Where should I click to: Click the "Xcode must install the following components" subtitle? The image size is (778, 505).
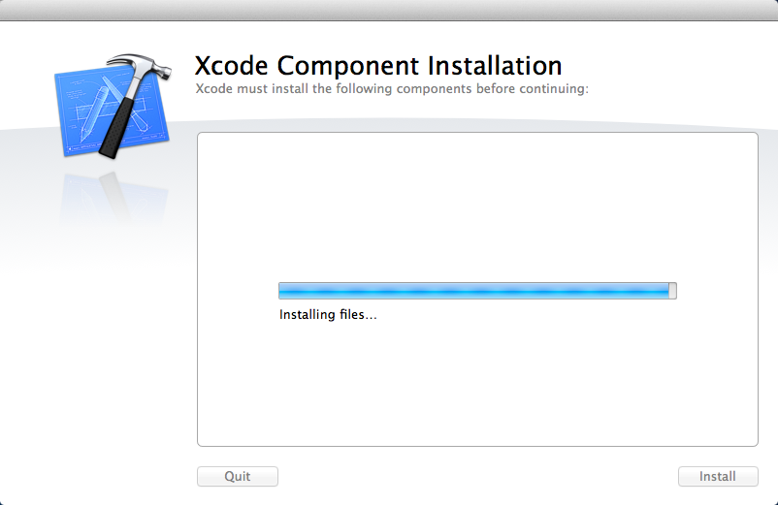[392, 89]
